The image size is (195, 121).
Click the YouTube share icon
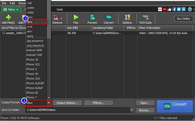coord(165,9)
